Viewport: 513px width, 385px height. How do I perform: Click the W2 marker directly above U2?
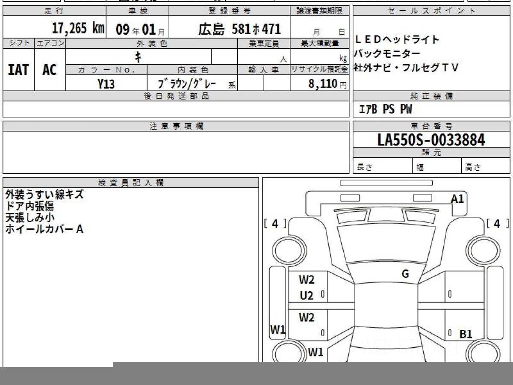point(307,280)
